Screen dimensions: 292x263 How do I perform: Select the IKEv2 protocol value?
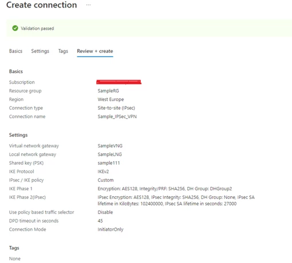(103, 172)
